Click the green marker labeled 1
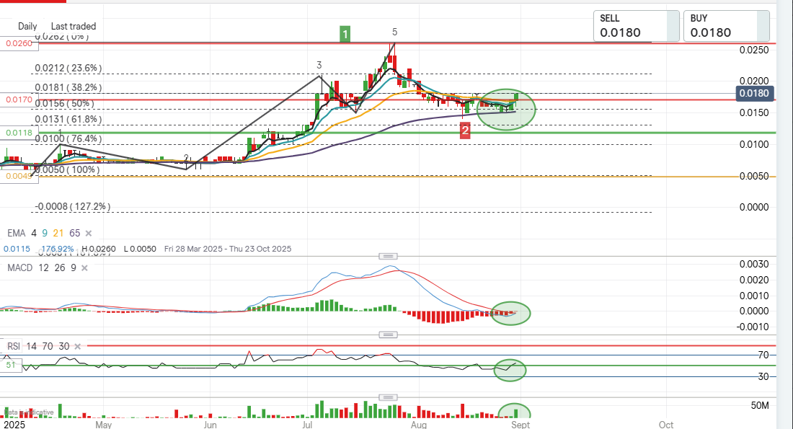Screen dimensions: 793x429 [x=346, y=33]
